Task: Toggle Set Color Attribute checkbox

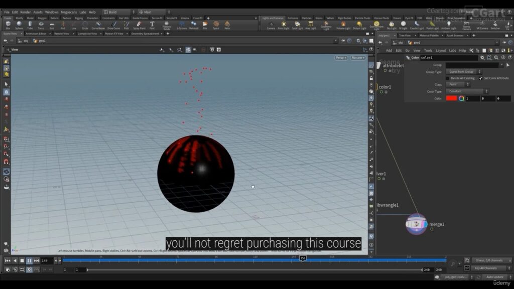Action: [x=480, y=78]
